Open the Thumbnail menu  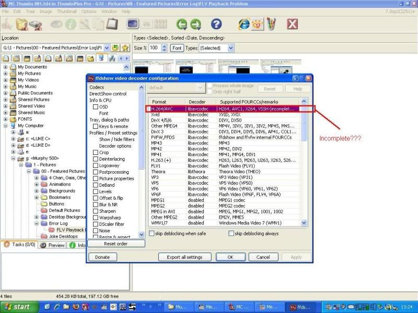point(67,11)
